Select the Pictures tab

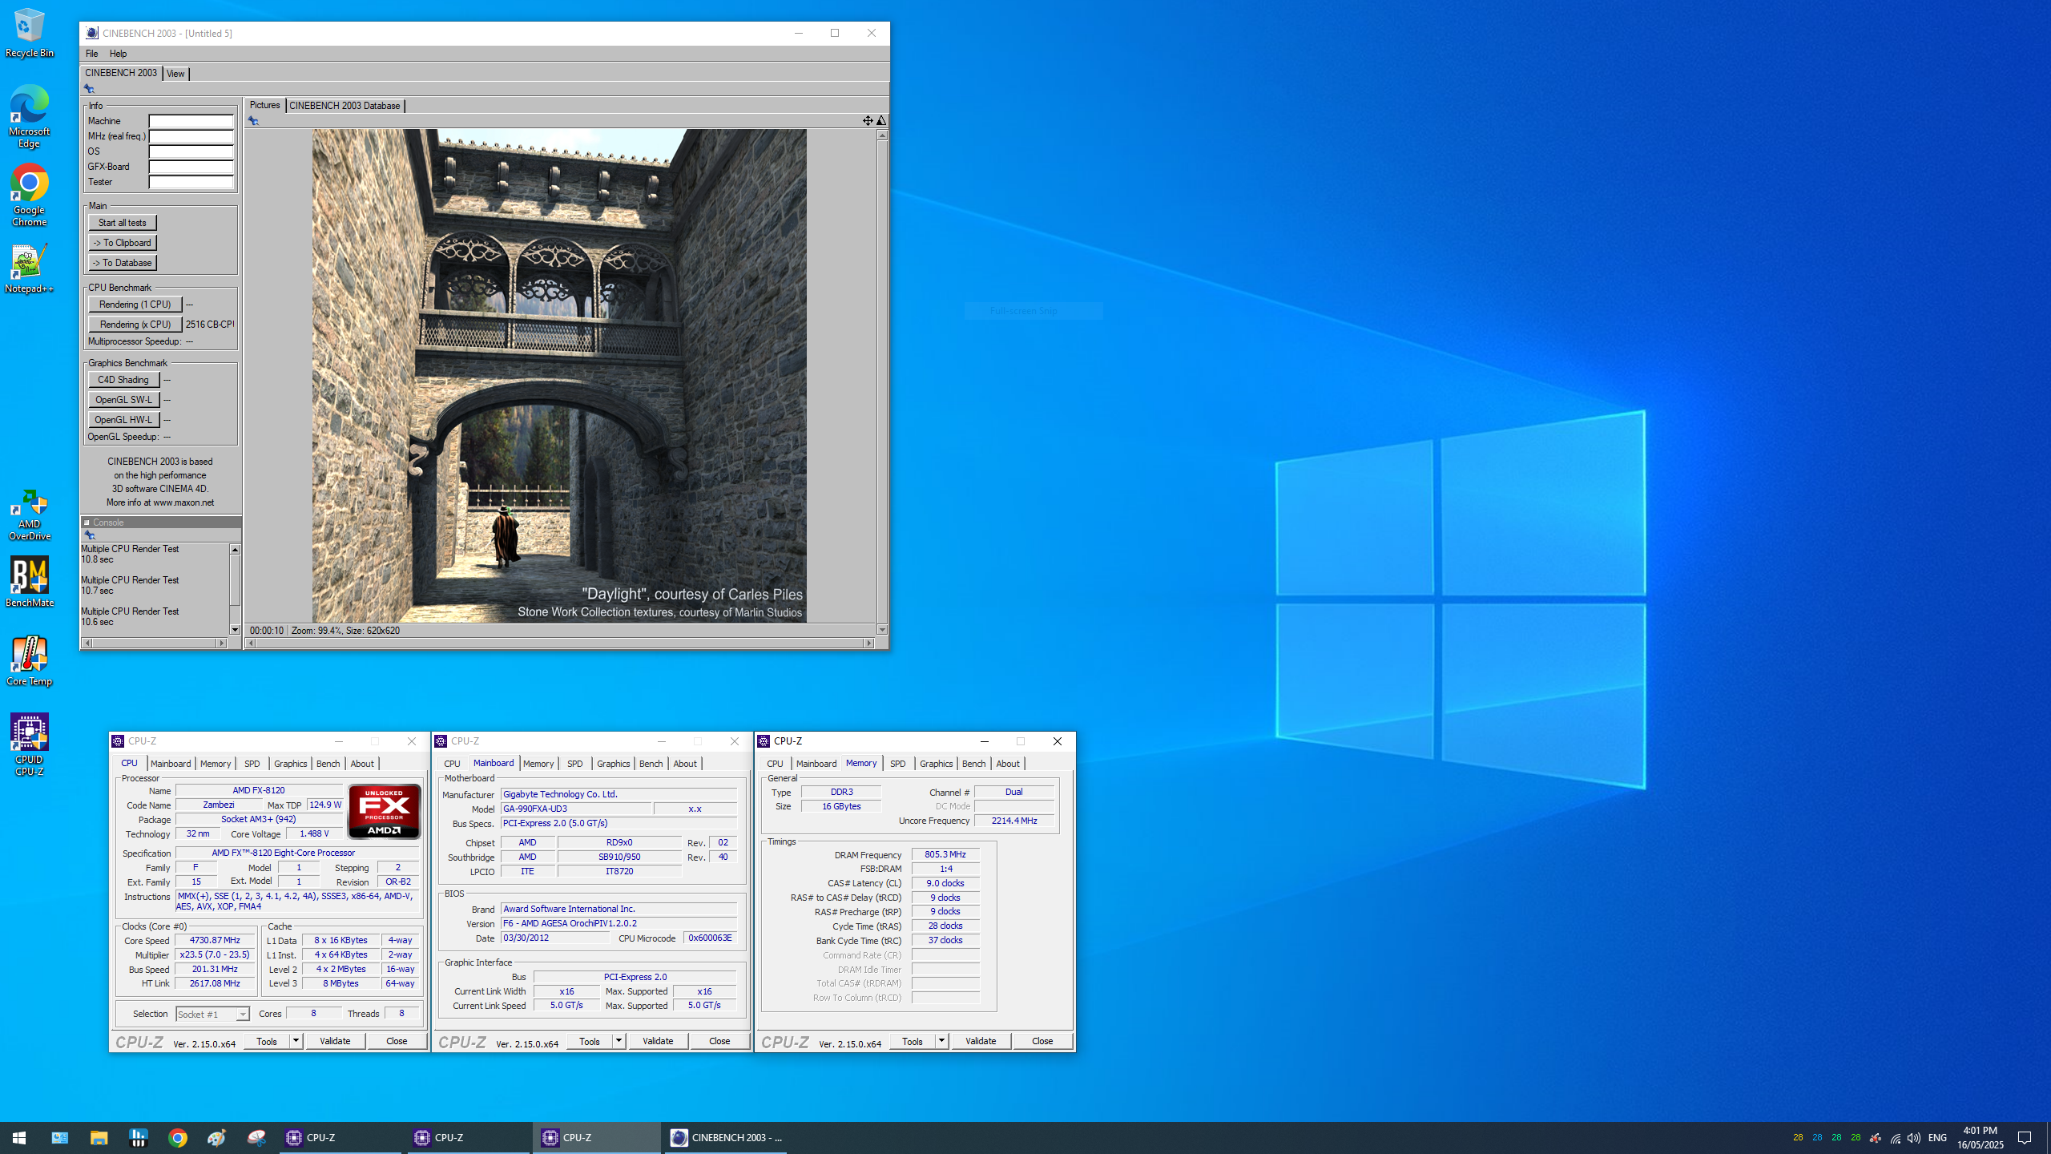tap(264, 105)
